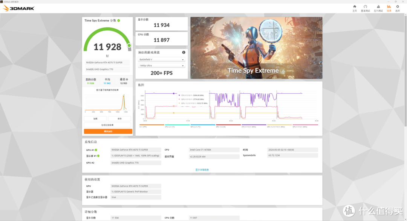The height and width of the screenshot is (221, 407).
Task: Open the Options (选项) gear icon
Action: (x=398, y=7)
